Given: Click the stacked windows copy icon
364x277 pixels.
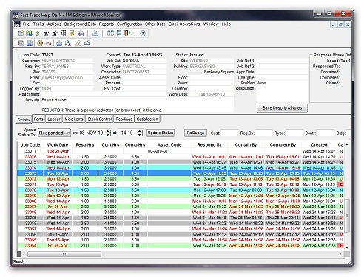Looking at the screenshot, I should tap(81, 33).
